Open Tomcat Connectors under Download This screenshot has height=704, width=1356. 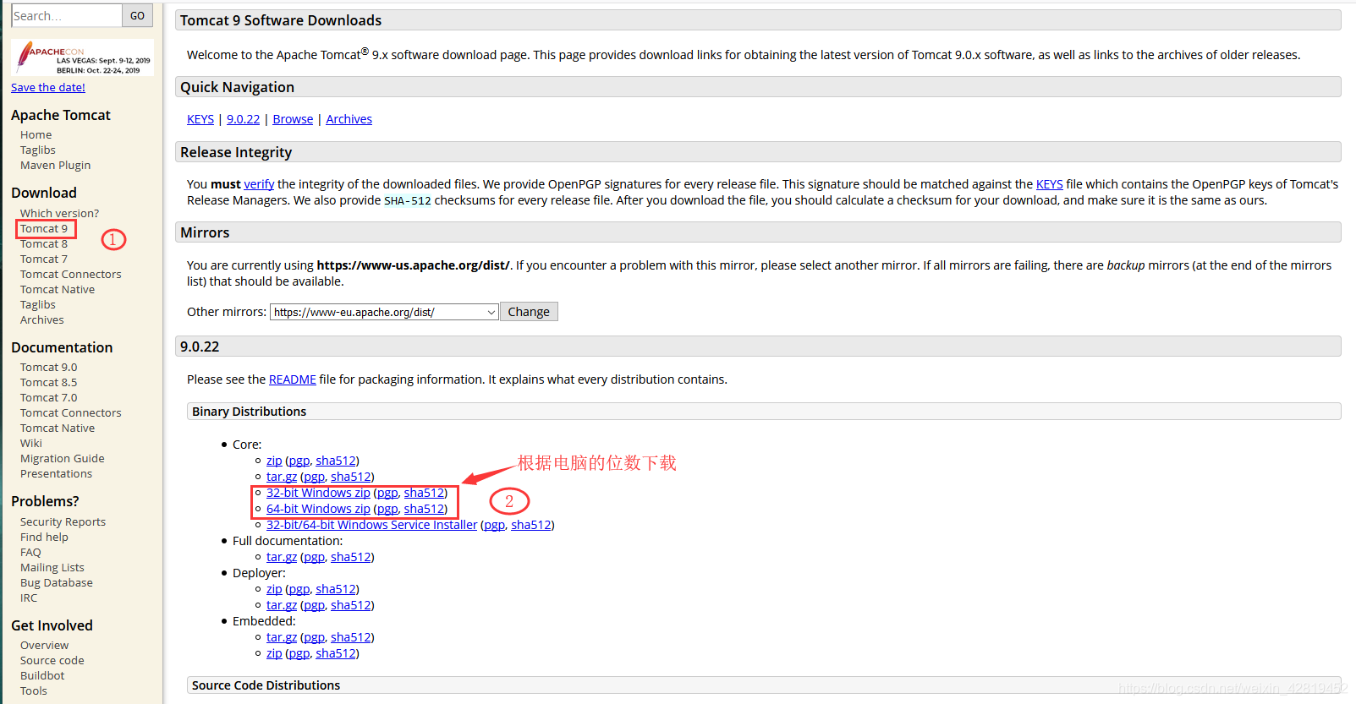(71, 275)
